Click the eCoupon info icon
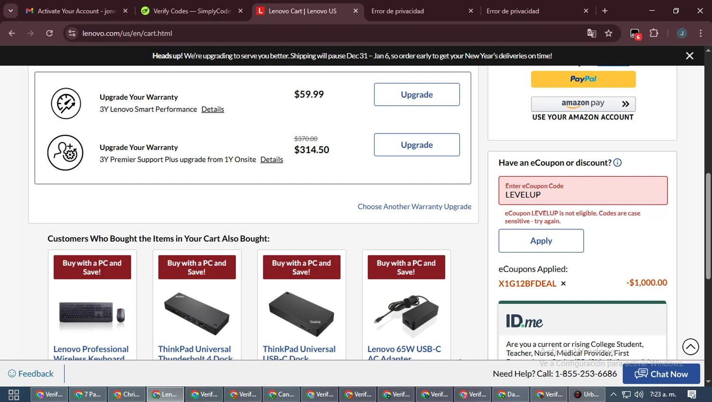This screenshot has width=712, height=402. (618, 163)
